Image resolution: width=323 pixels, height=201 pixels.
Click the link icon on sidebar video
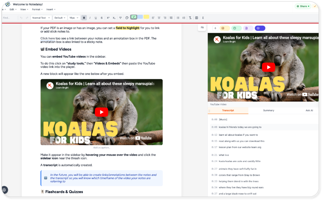point(219,94)
